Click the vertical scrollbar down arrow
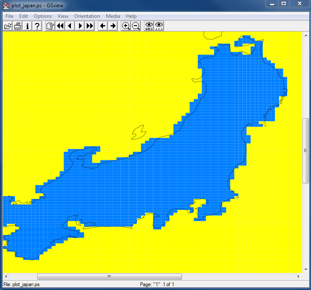This screenshot has width=311, height=290. [x=305, y=270]
